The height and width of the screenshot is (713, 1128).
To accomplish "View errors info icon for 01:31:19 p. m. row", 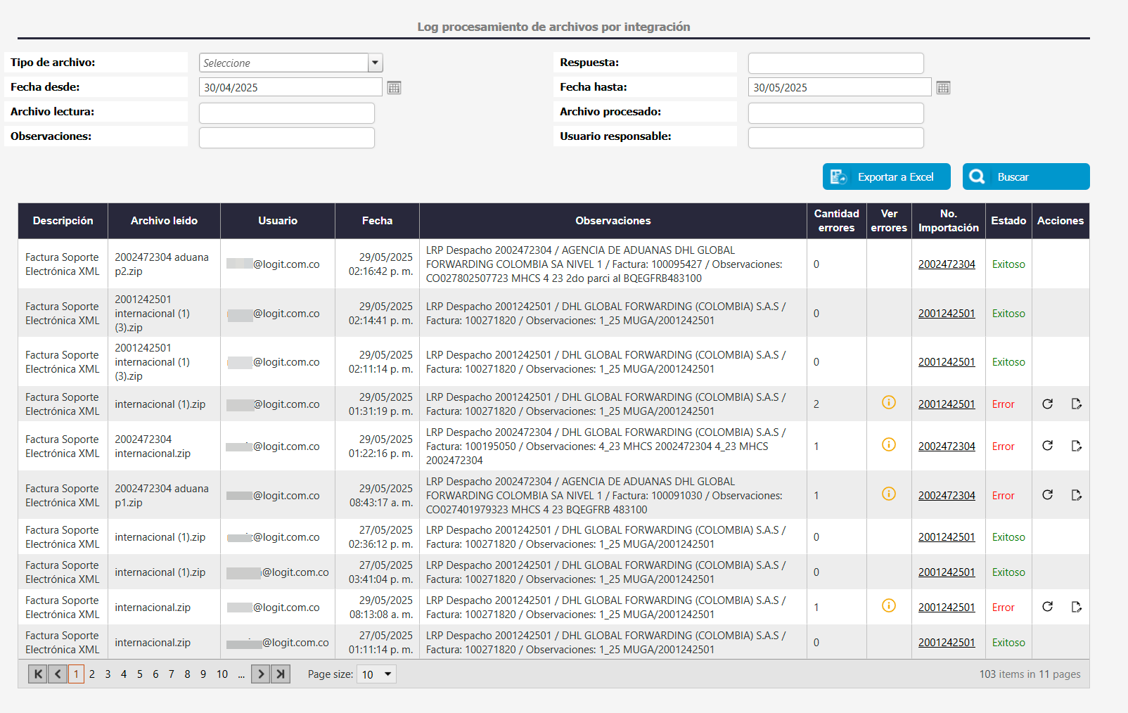I will tap(889, 403).
